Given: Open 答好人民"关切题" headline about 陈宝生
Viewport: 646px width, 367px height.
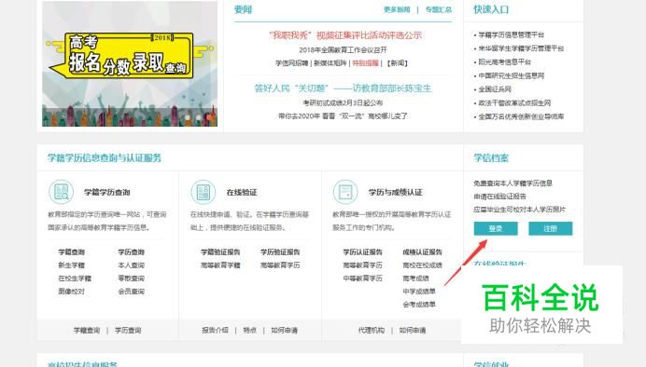Looking at the screenshot, I should (x=343, y=88).
